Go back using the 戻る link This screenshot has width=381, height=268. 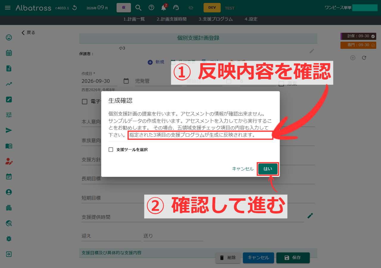(29, 33)
